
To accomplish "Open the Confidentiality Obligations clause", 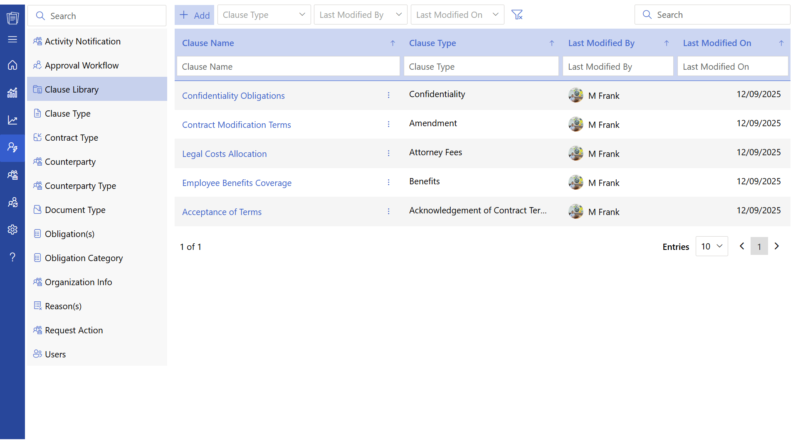I will [x=233, y=95].
